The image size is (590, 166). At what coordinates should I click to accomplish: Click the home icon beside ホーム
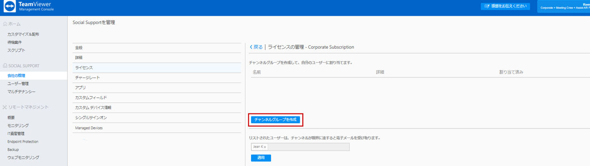(x=5, y=24)
